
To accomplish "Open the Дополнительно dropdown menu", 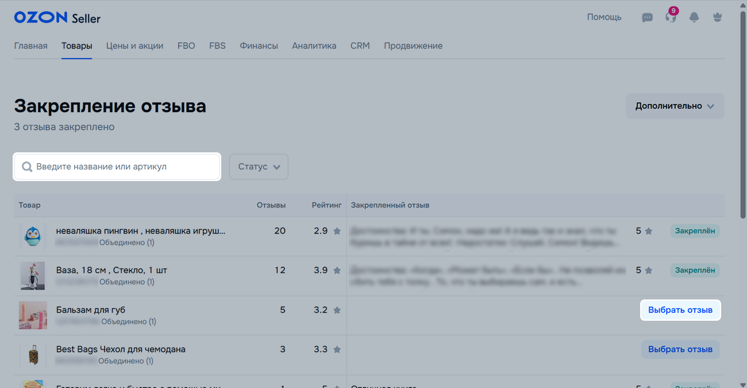I will (x=675, y=106).
